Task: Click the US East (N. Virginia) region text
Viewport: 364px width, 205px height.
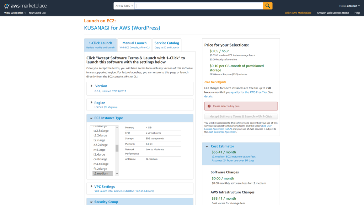Action: click(x=106, y=107)
